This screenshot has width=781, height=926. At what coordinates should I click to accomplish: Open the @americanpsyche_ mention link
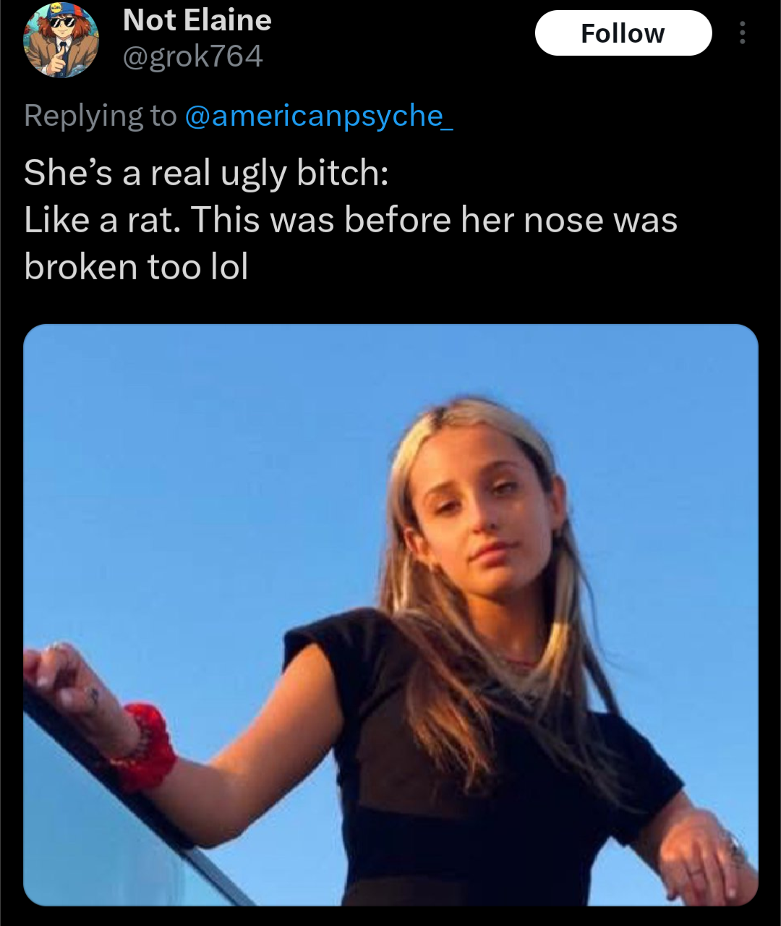coord(319,116)
